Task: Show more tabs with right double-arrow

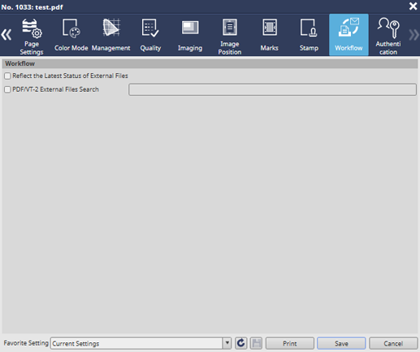Action: click(414, 35)
